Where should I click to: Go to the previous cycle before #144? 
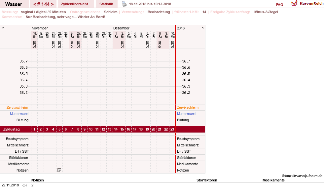[35, 4]
